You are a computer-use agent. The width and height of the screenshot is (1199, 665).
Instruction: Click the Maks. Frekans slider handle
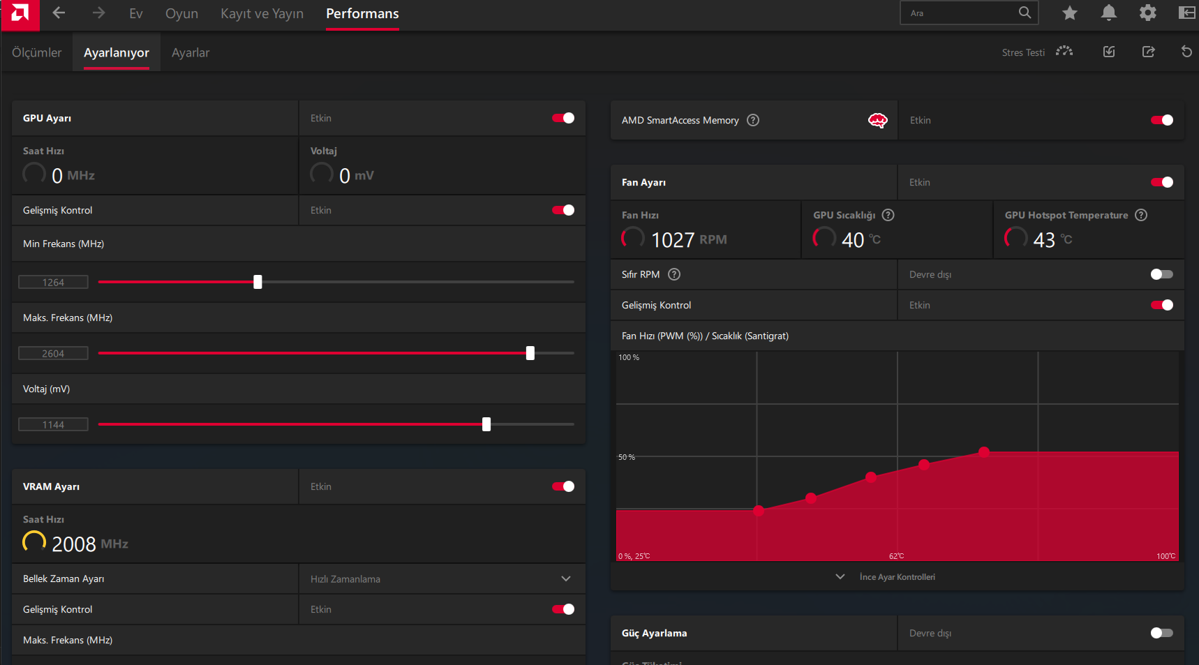[x=530, y=353]
